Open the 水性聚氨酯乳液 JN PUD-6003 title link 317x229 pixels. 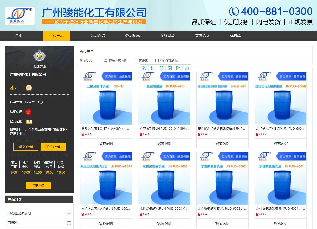(164, 208)
